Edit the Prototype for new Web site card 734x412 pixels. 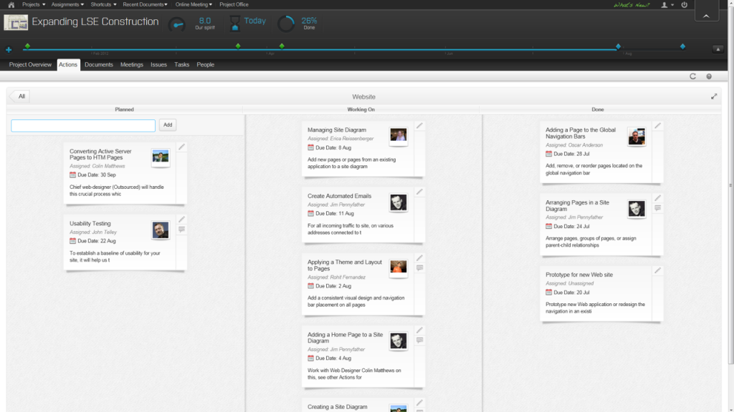pyautogui.click(x=657, y=270)
